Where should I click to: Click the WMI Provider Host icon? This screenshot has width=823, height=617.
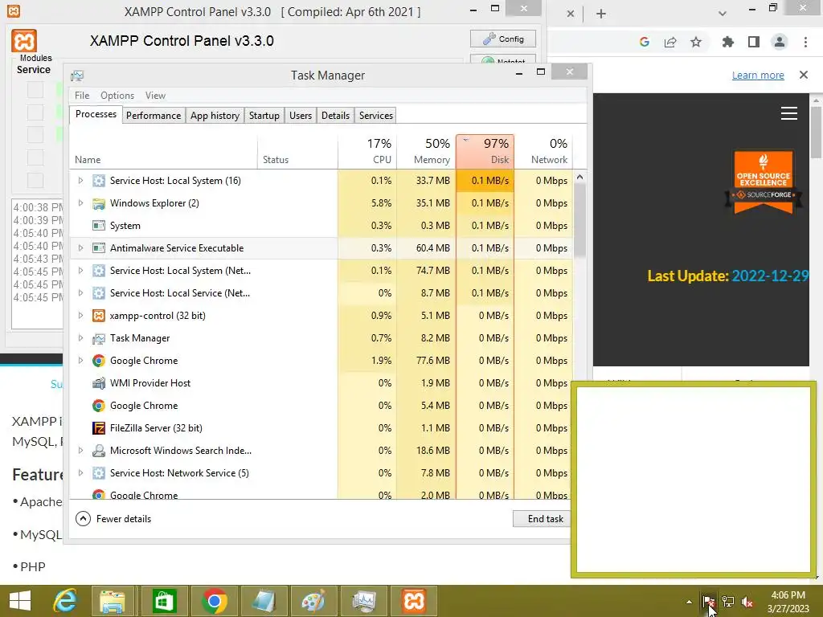click(x=99, y=383)
